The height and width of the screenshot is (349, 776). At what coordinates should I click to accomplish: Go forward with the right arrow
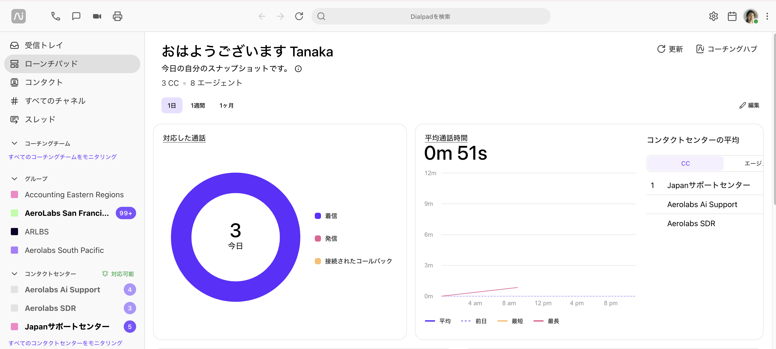[x=280, y=16]
